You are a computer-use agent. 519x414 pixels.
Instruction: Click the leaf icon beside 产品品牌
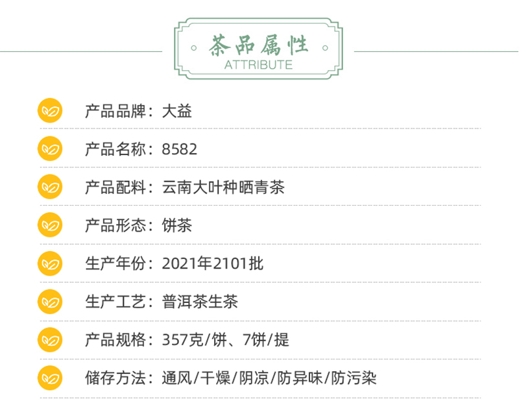pyautogui.click(x=50, y=110)
